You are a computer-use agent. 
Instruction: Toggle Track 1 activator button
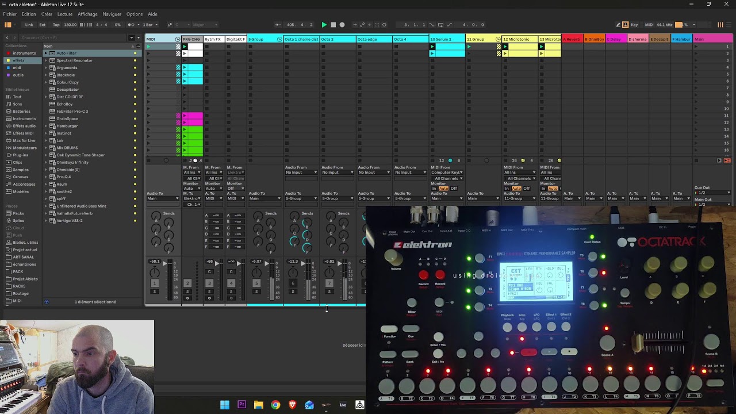(x=154, y=283)
